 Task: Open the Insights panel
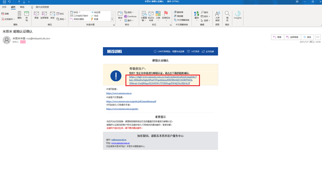[238, 15]
